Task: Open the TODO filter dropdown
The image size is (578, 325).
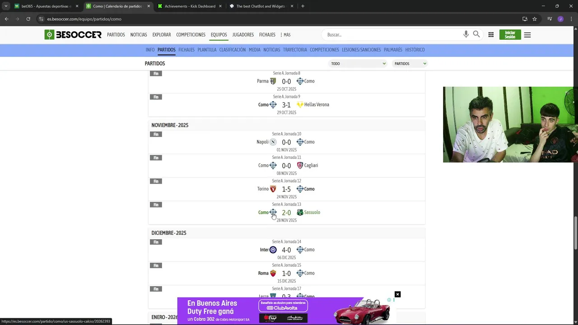Action: tap(358, 64)
